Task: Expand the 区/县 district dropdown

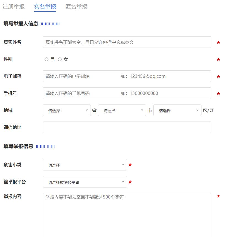Action: pyautogui.click(x=177, y=110)
